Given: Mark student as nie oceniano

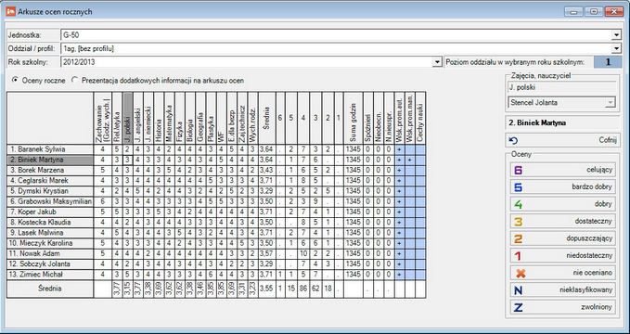Looking at the screenshot, I should pyautogui.click(x=562, y=273).
